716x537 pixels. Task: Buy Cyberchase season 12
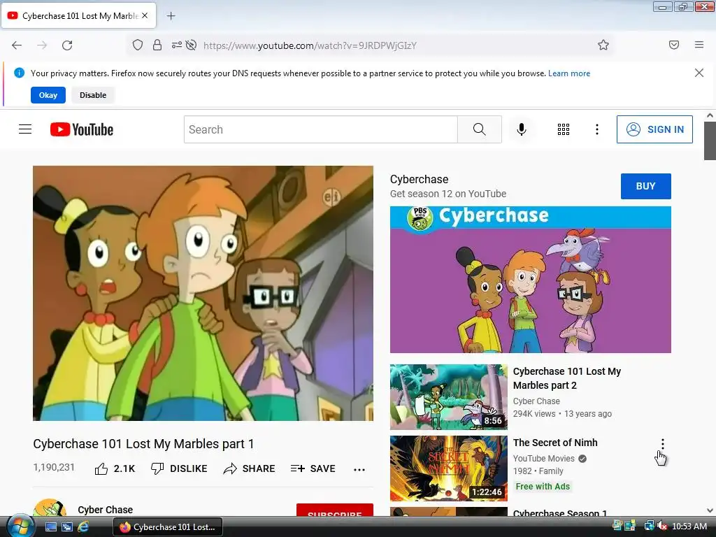click(645, 186)
